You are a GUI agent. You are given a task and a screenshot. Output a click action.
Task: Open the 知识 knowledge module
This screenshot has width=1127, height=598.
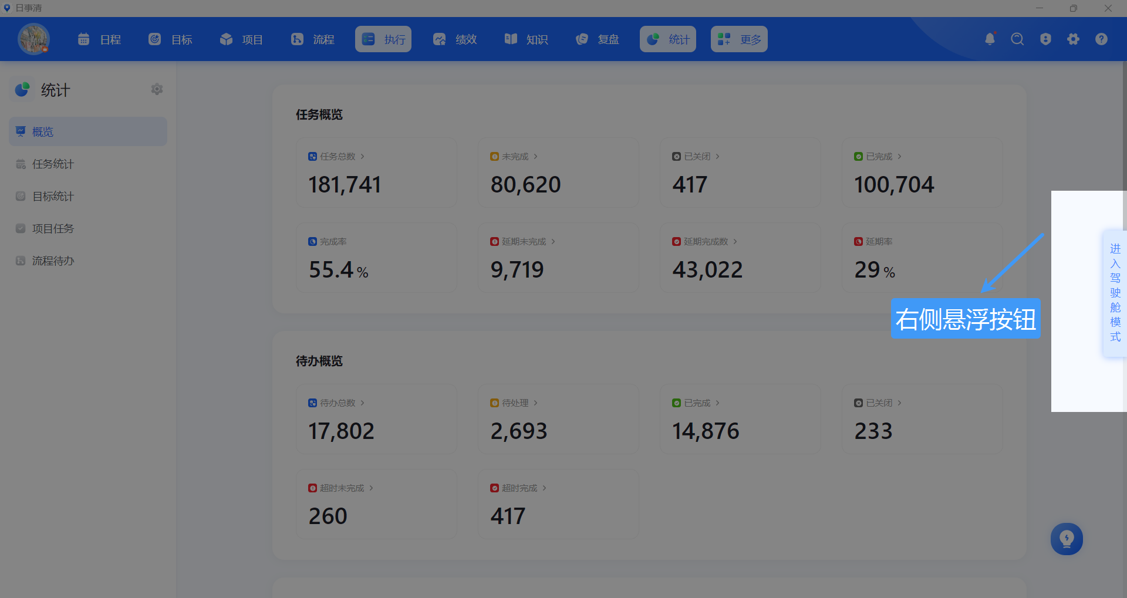pos(527,39)
